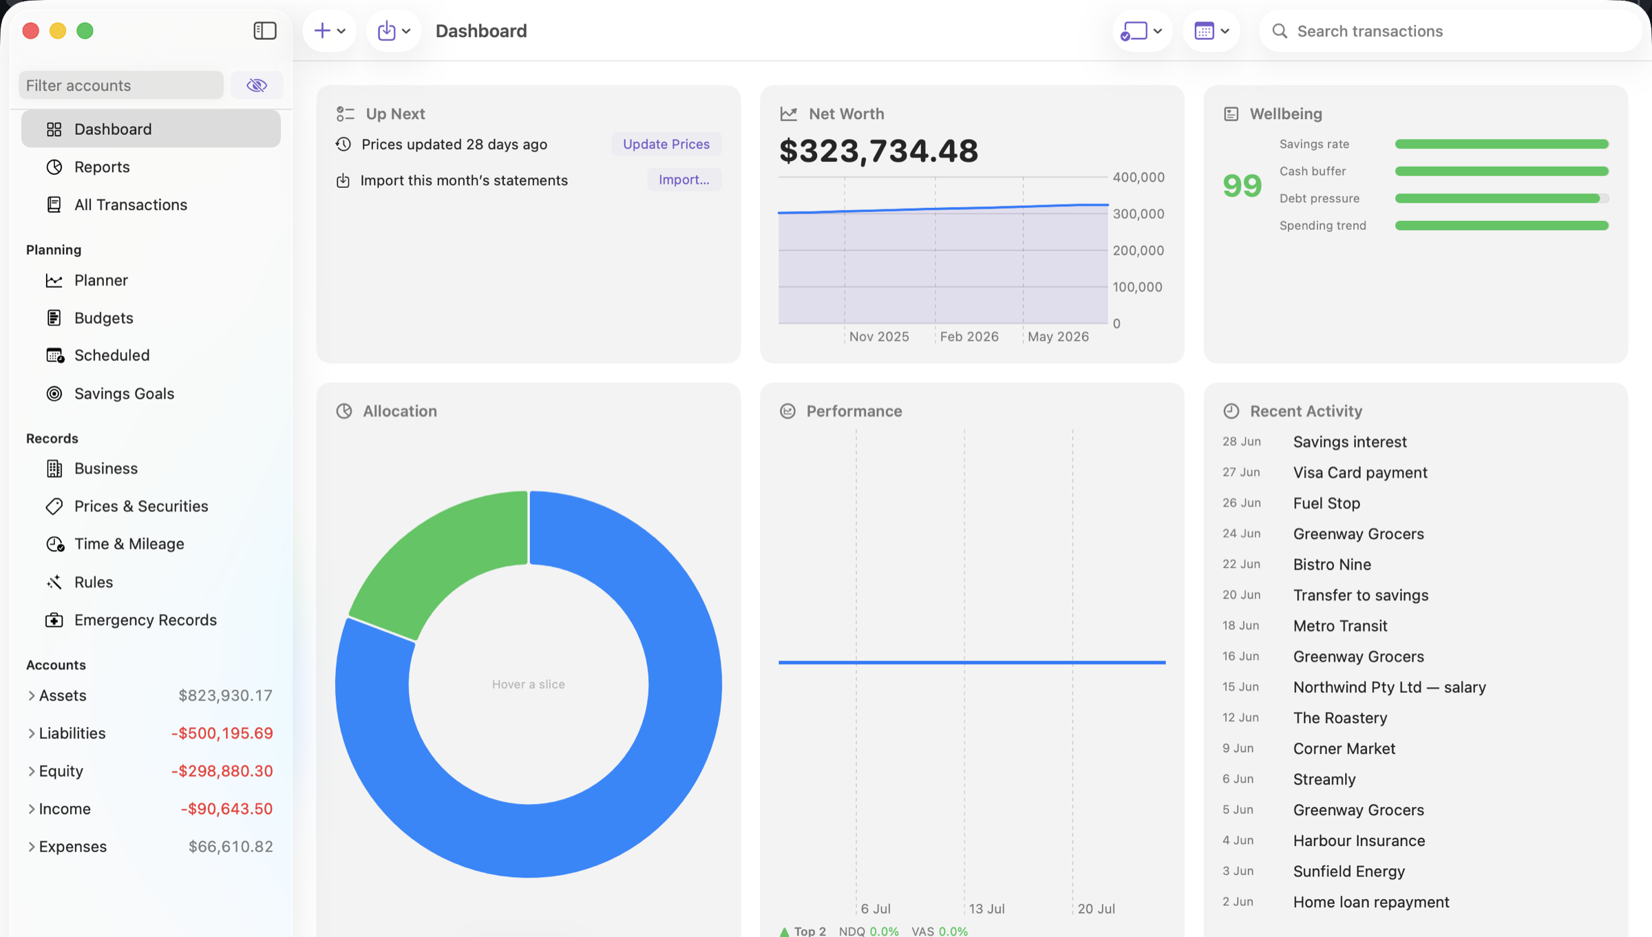
Task: Click the All Transactions ledger icon
Action: pyautogui.click(x=54, y=204)
